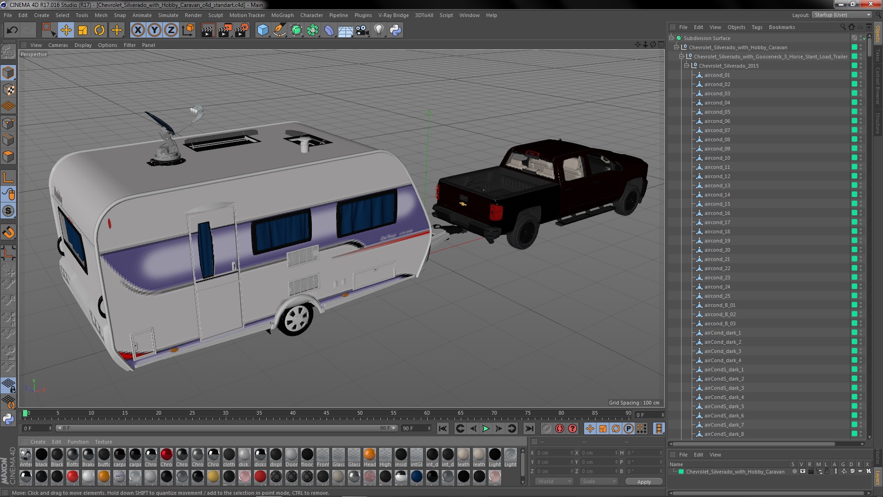Screen dimensions: 883x497
Task: Open the MoGraph menu
Action: pyautogui.click(x=282, y=15)
